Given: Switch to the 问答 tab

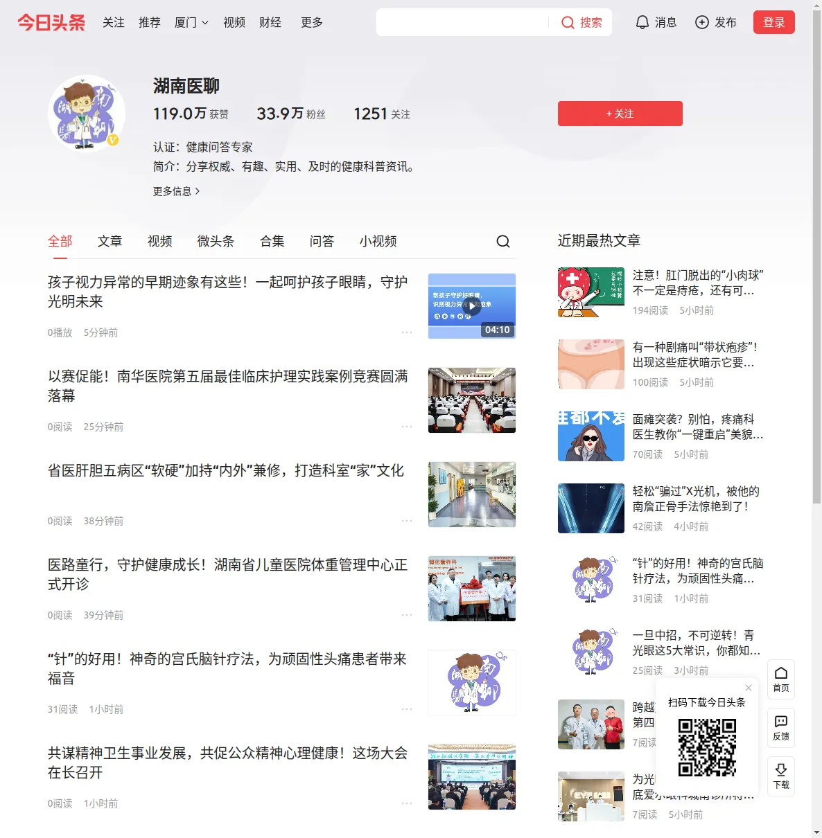Looking at the screenshot, I should tap(322, 241).
